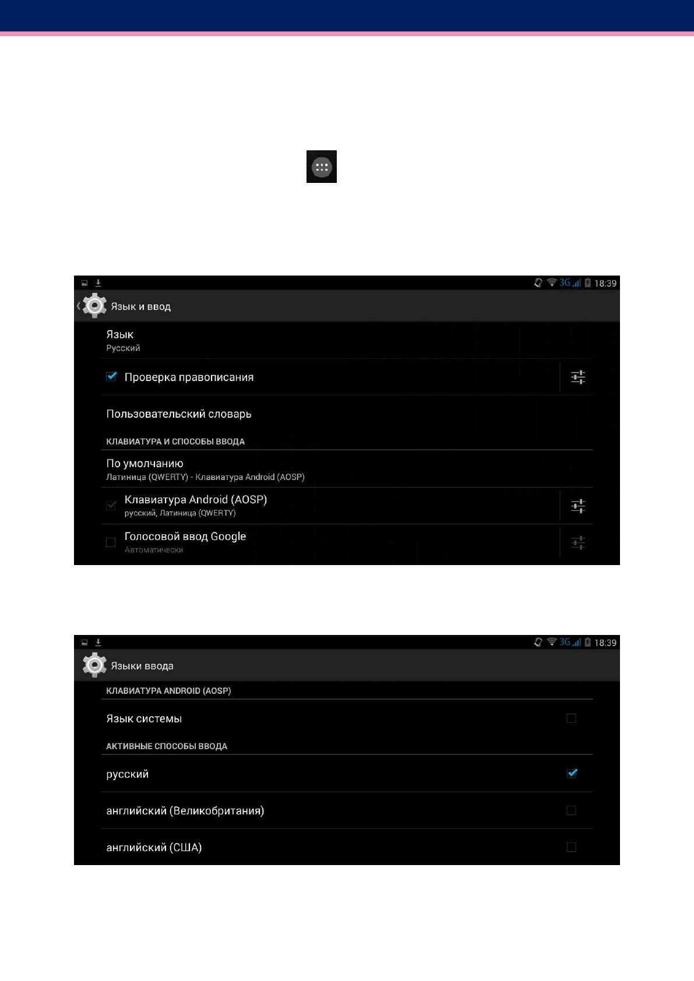Open spell check settings sliders icon
This screenshot has height=981, width=694.
(577, 377)
